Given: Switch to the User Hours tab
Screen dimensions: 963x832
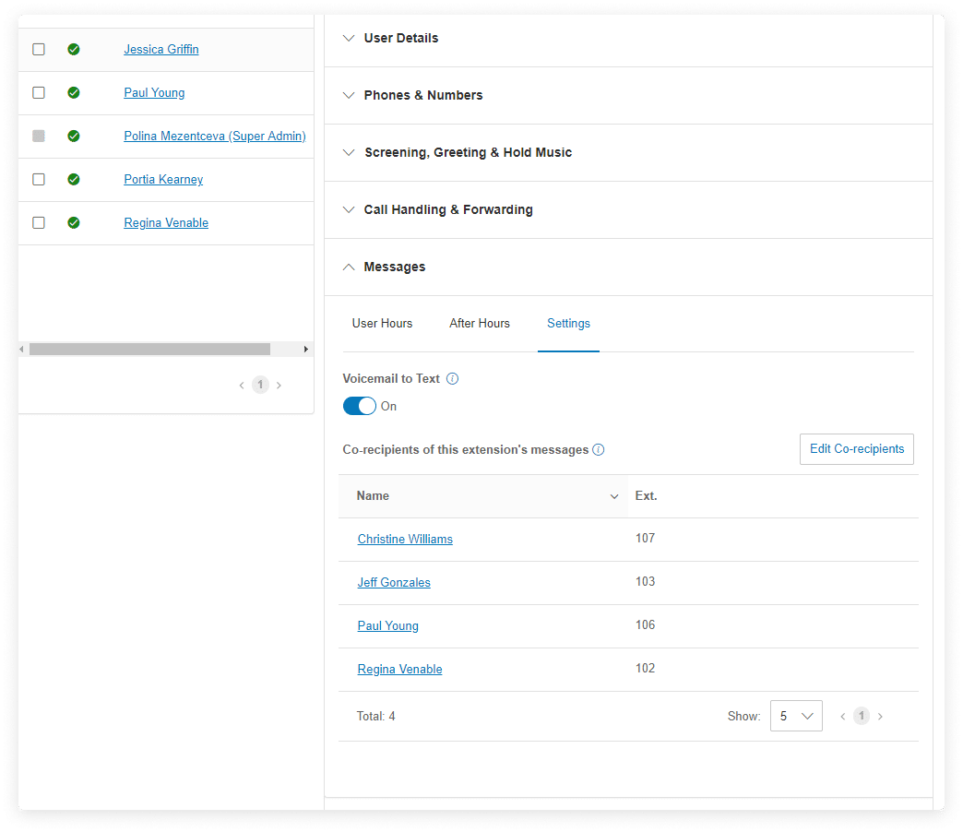Looking at the screenshot, I should 382,324.
